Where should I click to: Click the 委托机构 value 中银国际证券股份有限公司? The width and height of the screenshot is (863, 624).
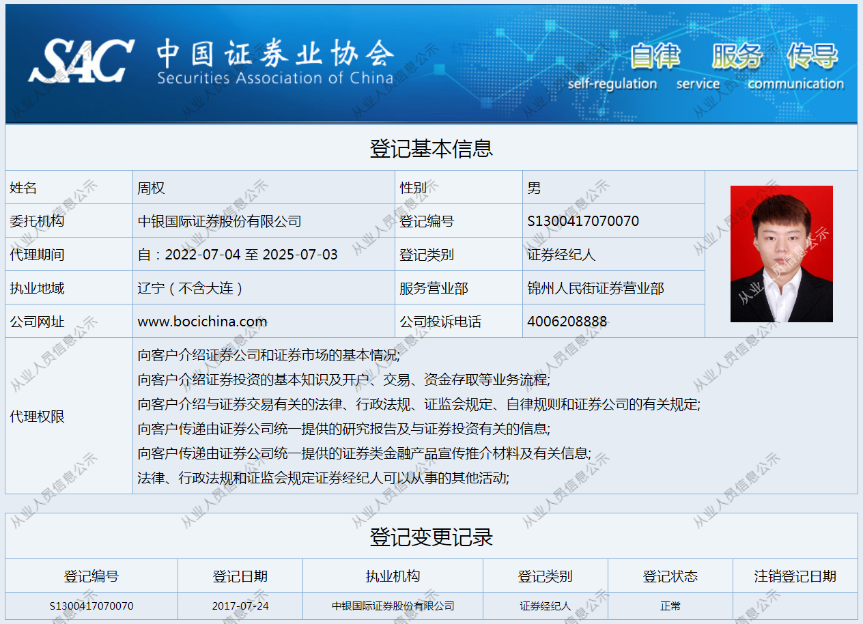(219, 221)
